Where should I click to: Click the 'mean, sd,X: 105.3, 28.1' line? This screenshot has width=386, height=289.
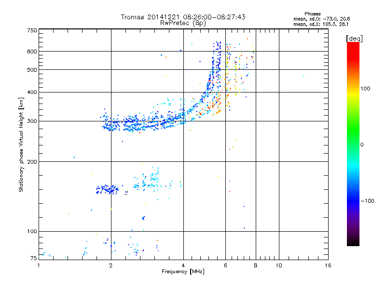(x=321, y=24)
